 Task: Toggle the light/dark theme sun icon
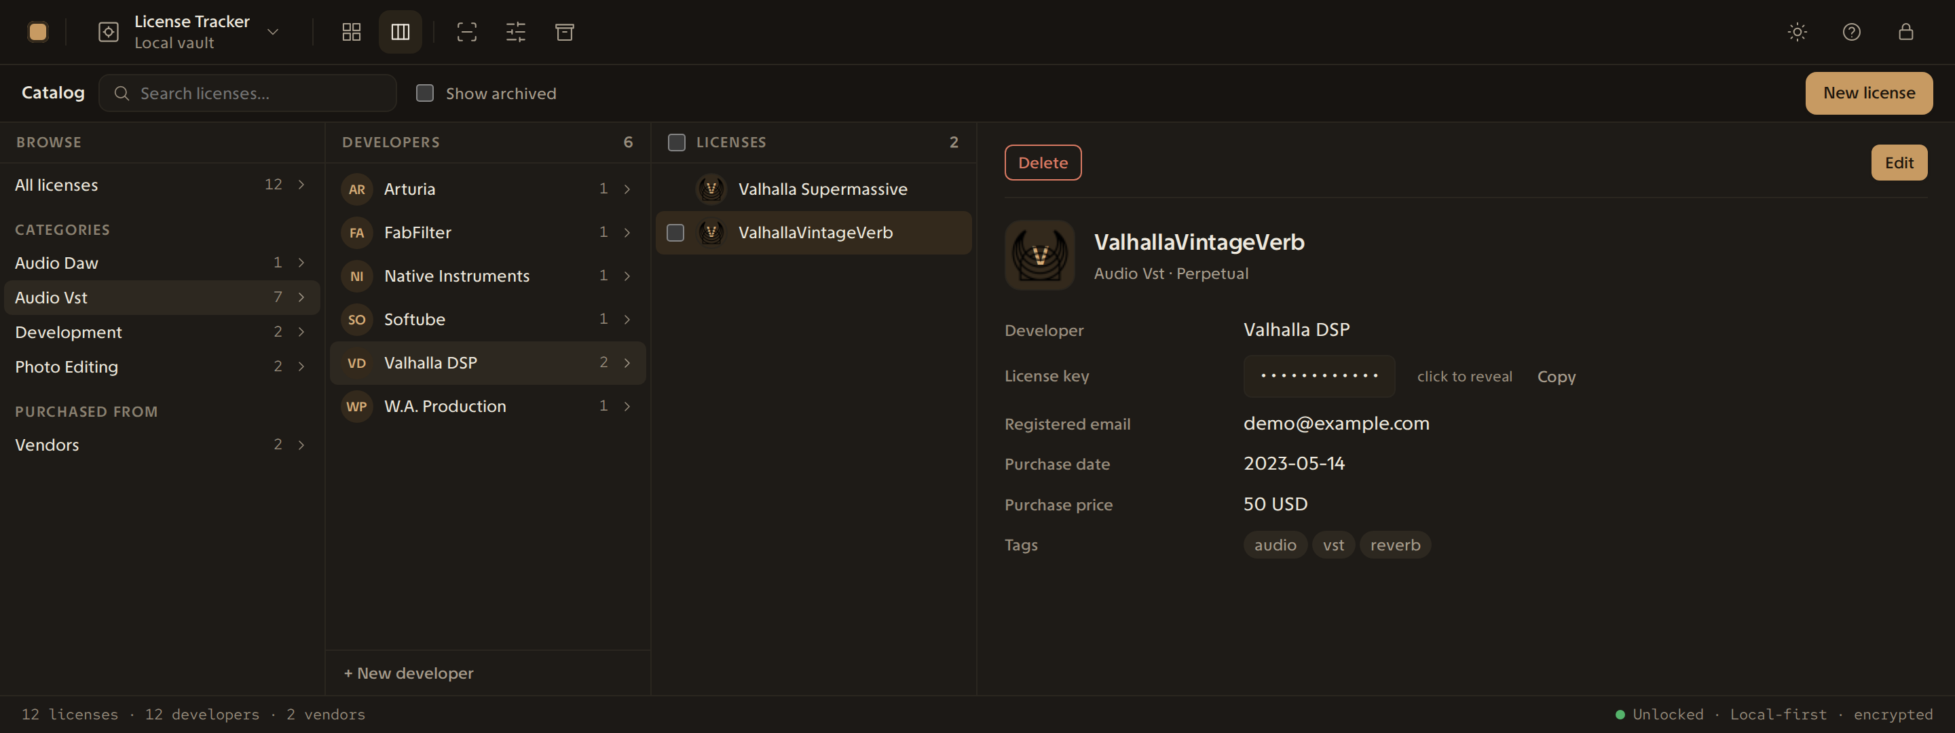point(1797,32)
